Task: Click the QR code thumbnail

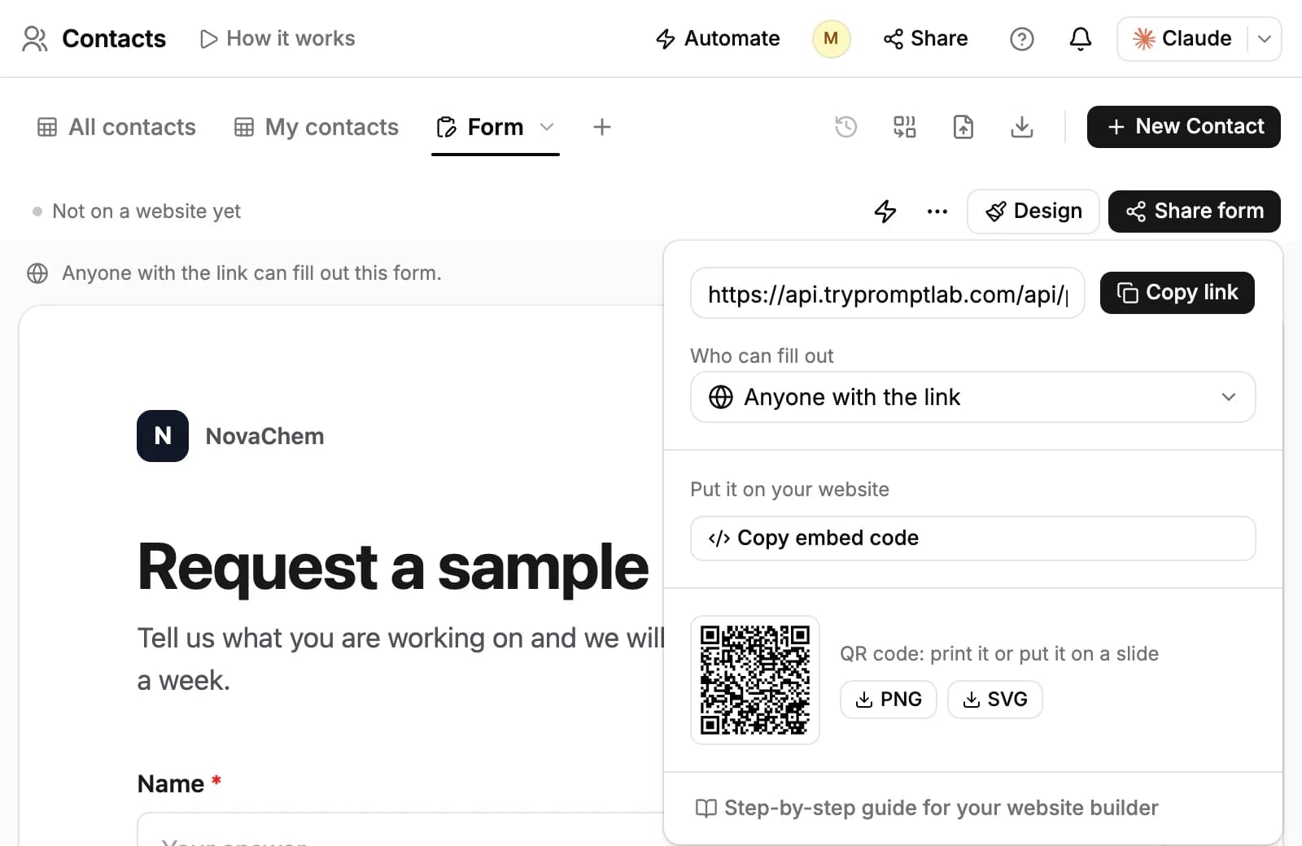Action: (755, 680)
